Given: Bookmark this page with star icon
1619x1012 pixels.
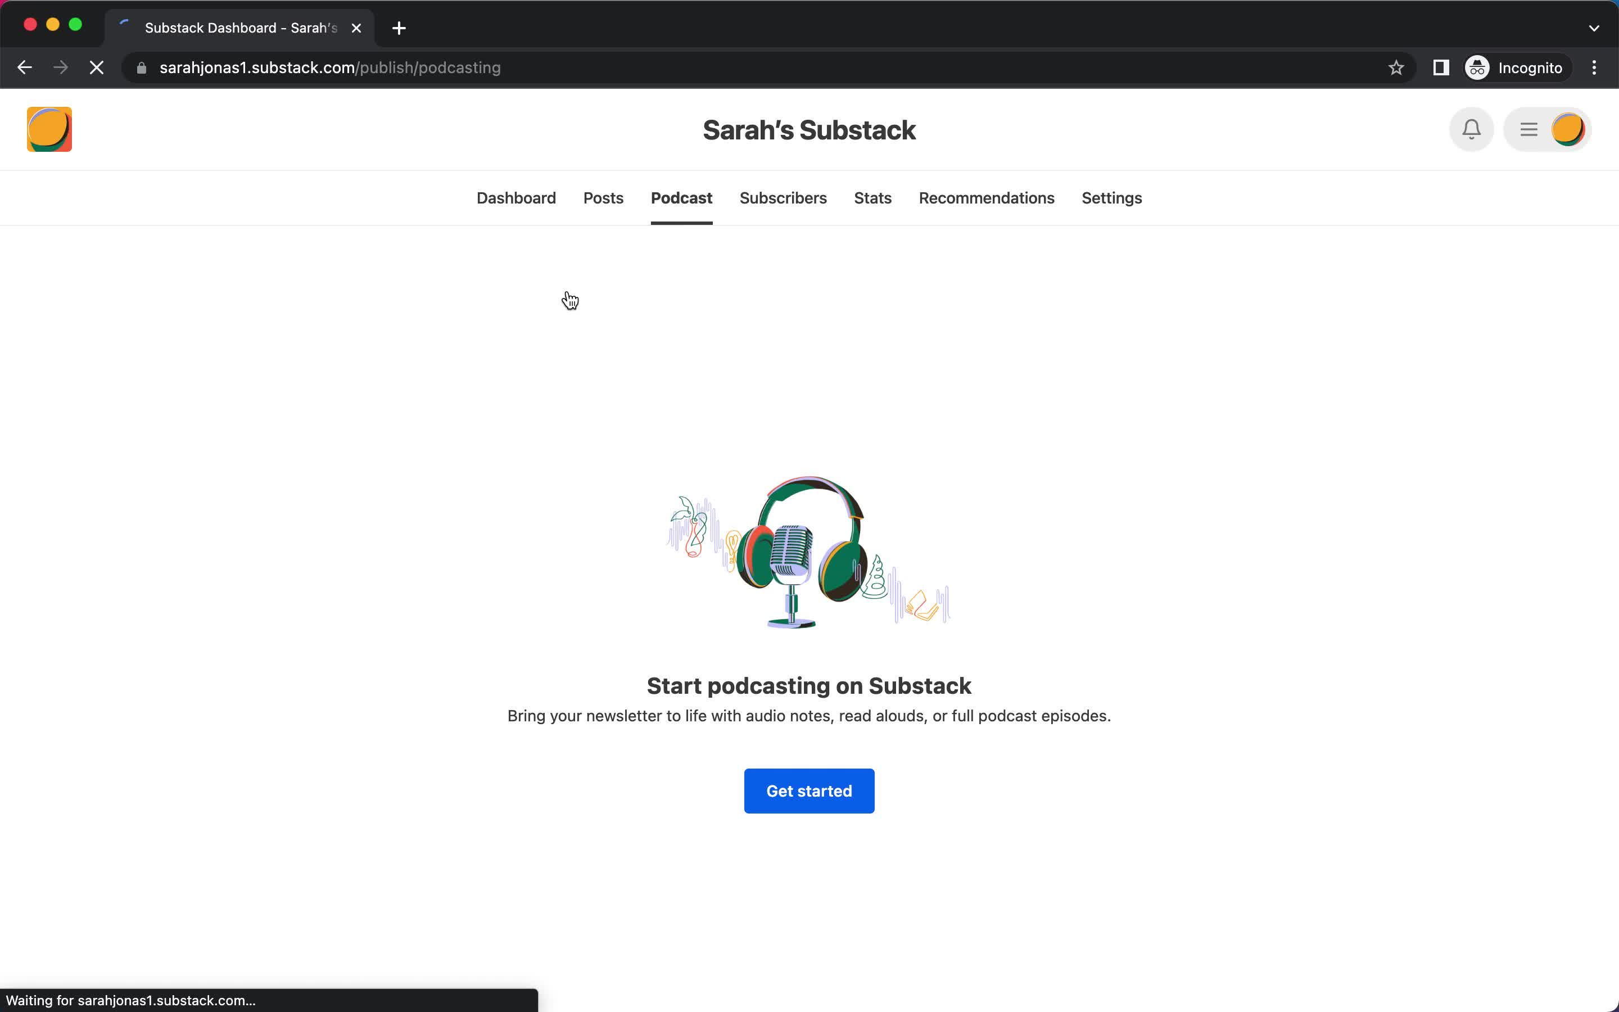Looking at the screenshot, I should coord(1396,67).
